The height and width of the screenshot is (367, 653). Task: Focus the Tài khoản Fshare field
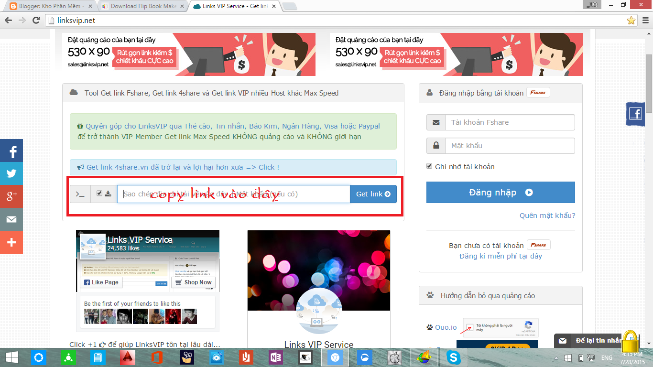click(510, 122)
